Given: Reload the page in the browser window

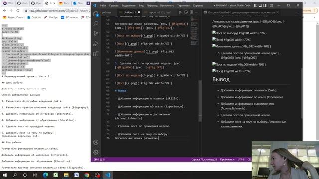Looking at the screenshot, I should [18, 11].
